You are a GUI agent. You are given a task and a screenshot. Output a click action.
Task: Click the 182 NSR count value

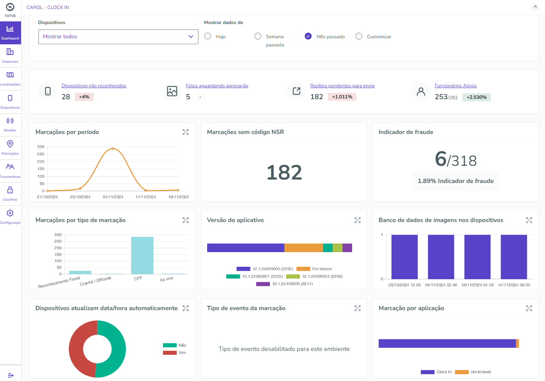(284, 172)
